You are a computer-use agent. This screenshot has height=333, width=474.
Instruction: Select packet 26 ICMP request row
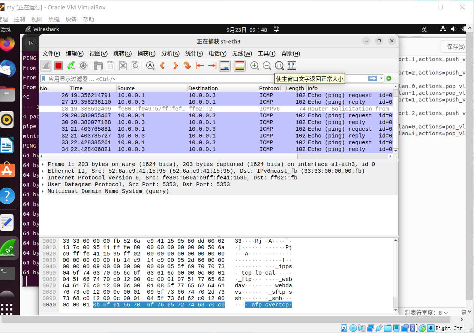click(216, 95)
